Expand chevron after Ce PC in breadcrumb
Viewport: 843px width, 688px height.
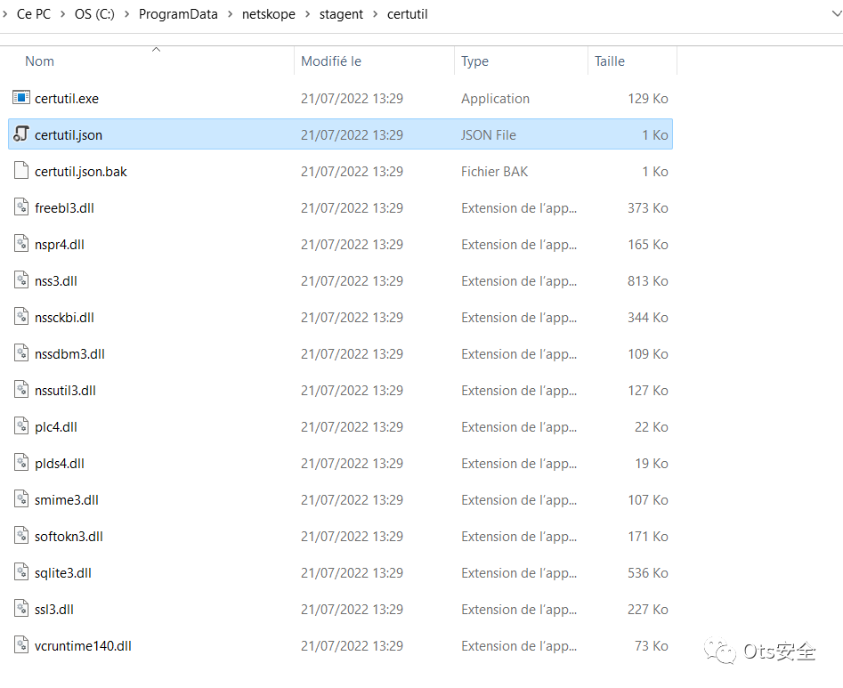(63, 14)
